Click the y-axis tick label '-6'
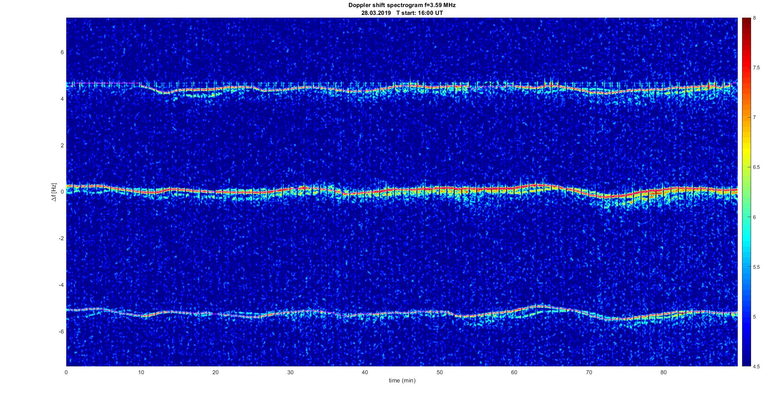The width and height of the screenshot is (784, 393). pos(61,331)
